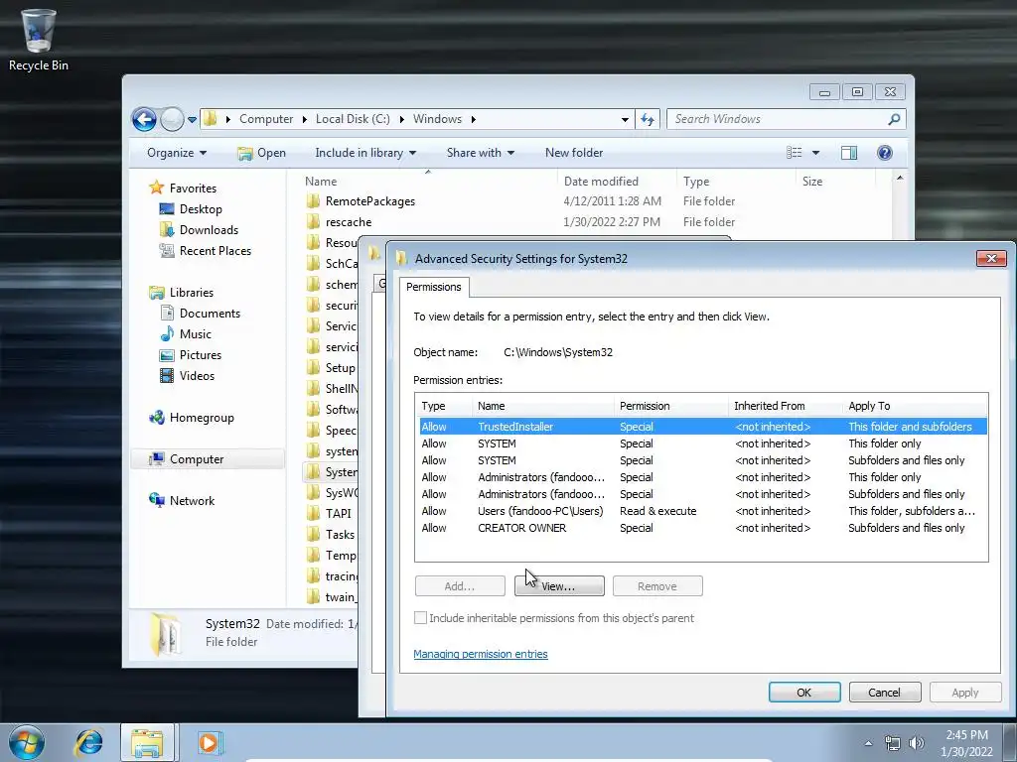Click the Pictures library icon
Screen dimensions: 1017x762
tap(167, 355)
